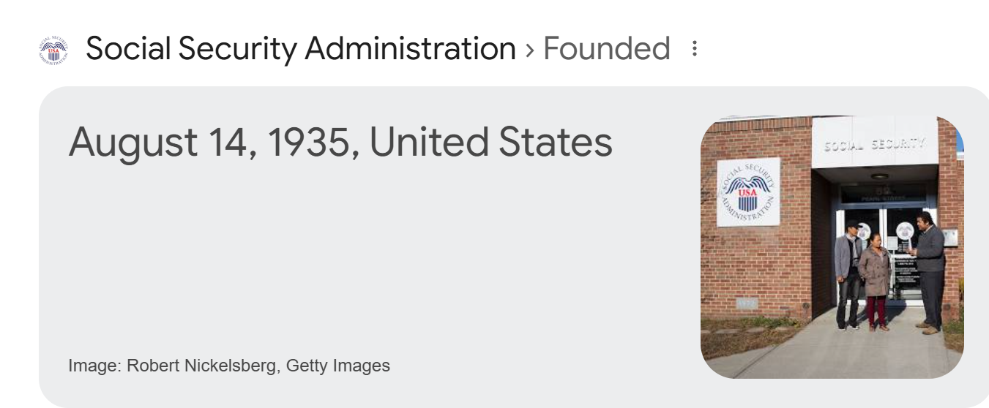Click the "SOCIAL SECURITY" building sign in photo
This screenshot has width=989, height=408.
[874, 145]
